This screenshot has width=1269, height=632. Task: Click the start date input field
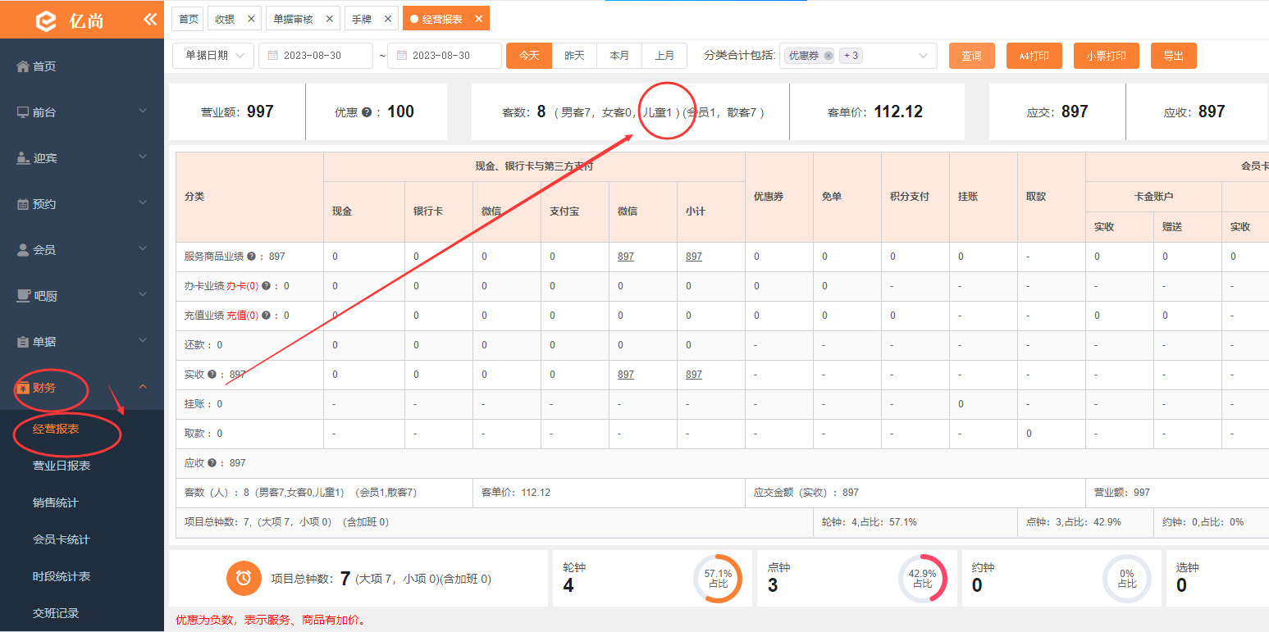coord(316,56)
